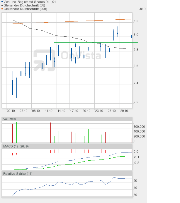Click the 2,8 price axis label

pyautogui.click(x=136, y=50)
